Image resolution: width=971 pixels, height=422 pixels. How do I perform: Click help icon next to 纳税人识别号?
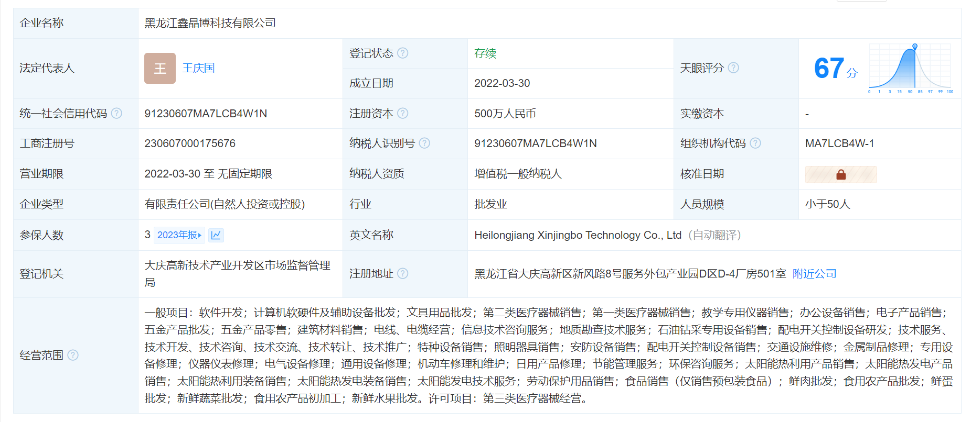point(424,143)
